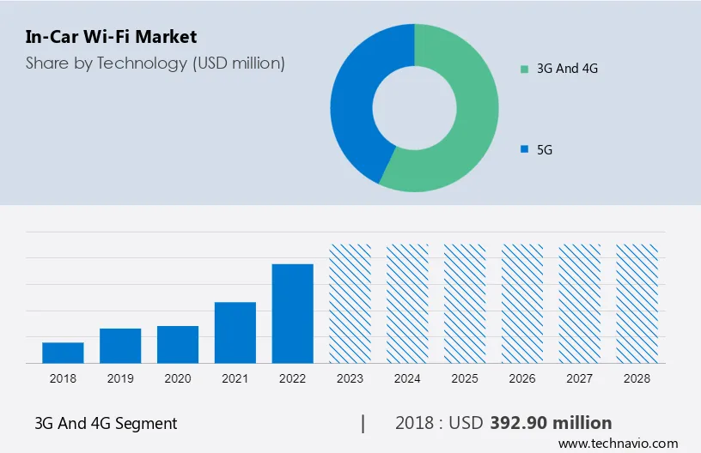Click the 2021 solid blue bar
This screenshot has height=453, width=701.
[235, 333]
